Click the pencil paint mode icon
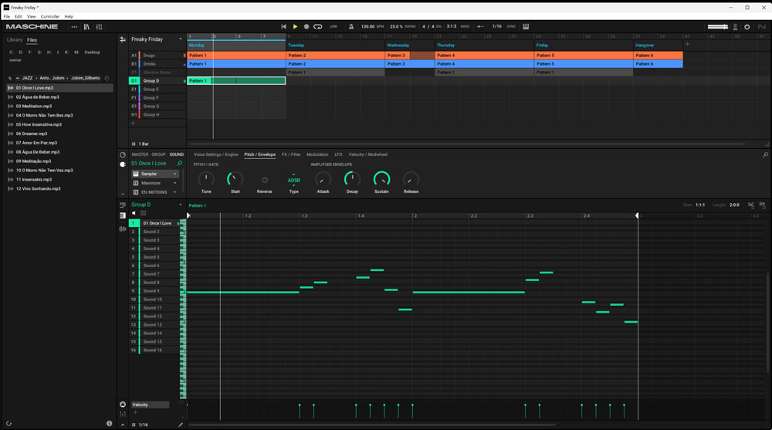The height and width of the screenshot is (430, 772). pos(180,425)
